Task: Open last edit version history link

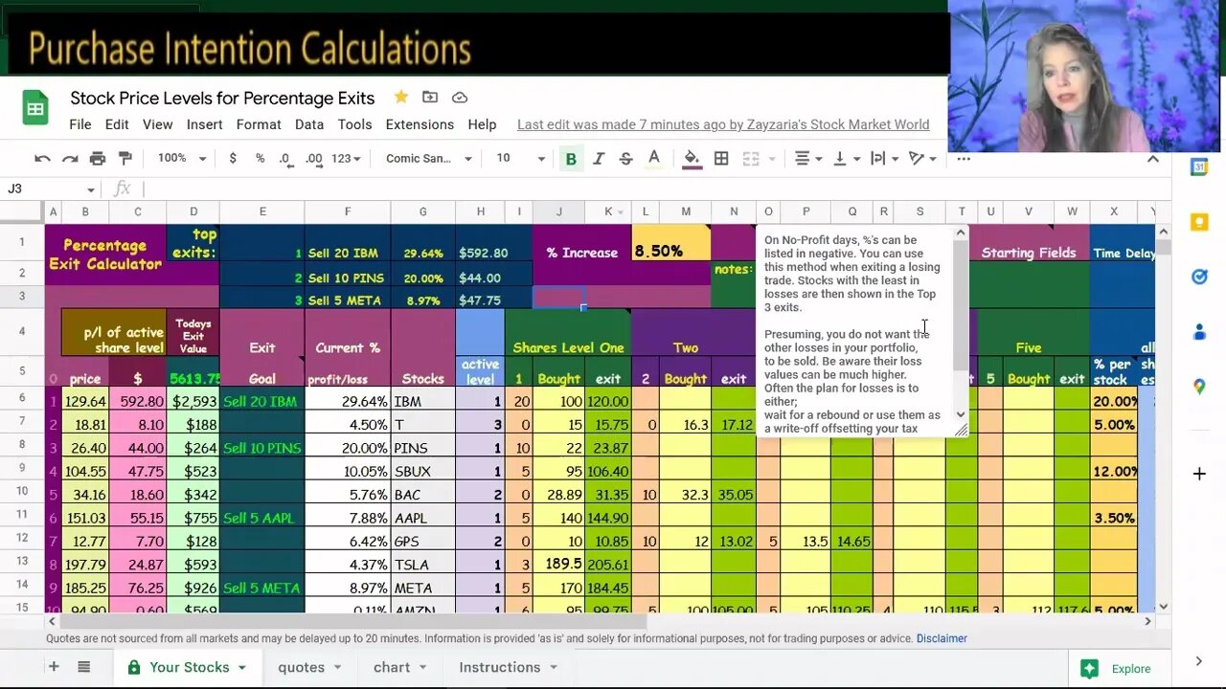Action: [x=723, y=124]
